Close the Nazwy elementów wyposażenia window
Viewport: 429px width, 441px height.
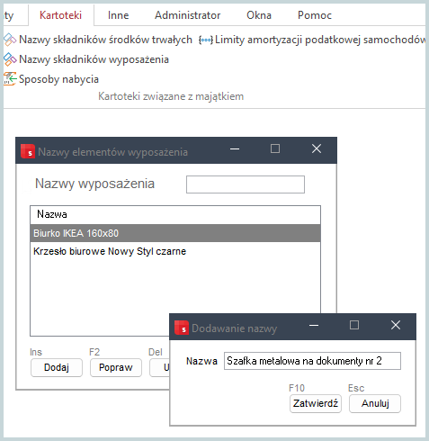tap(317, 148)
